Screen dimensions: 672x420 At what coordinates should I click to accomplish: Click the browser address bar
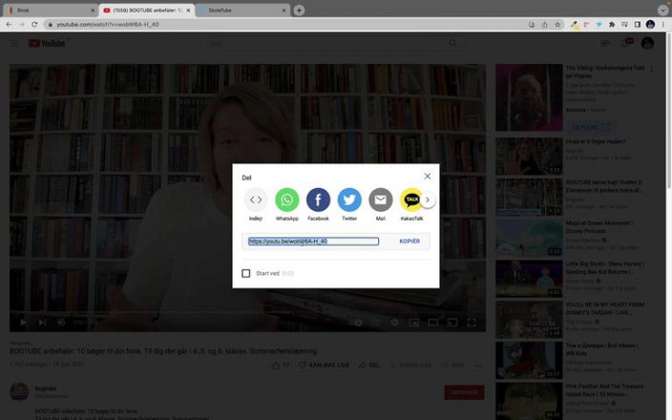pyautogui.click(x=286, y=24)
